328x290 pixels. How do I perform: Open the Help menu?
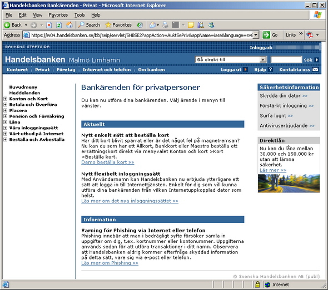pyautogui.click(x=96, y=15)
